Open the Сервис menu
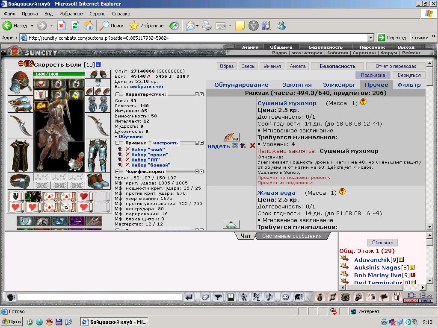Viewport: 438px width, 328px height. (x=97, y=14)
